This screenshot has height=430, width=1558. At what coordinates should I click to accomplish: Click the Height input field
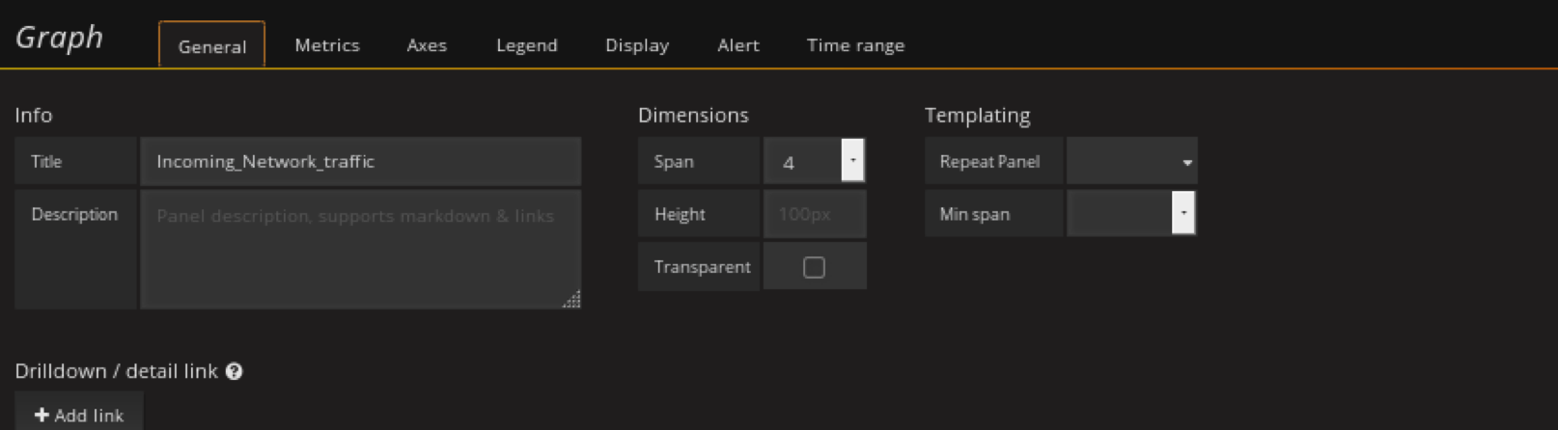[814, 214]
